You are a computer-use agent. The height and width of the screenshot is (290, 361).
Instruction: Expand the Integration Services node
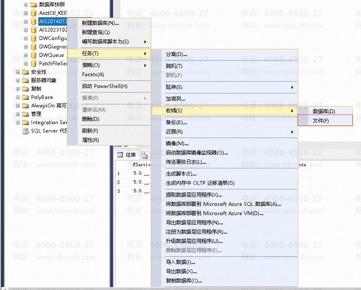point(18,122)
